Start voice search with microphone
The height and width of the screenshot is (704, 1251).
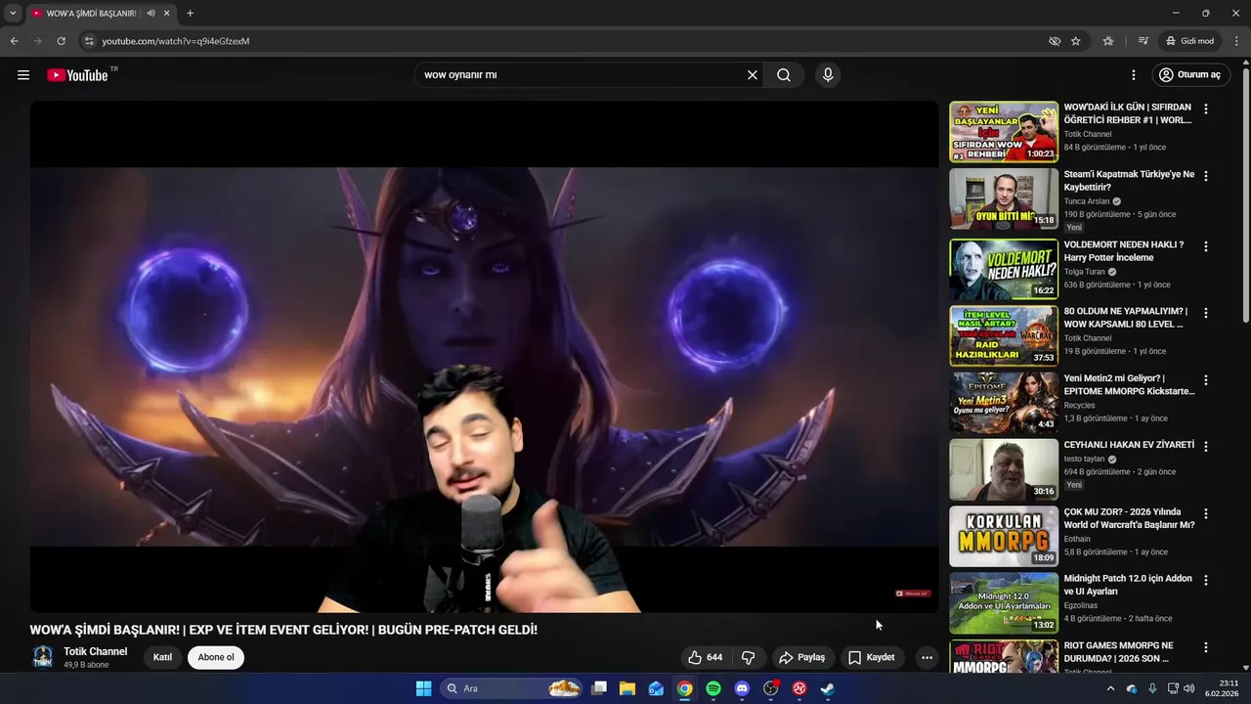(828, 75)
